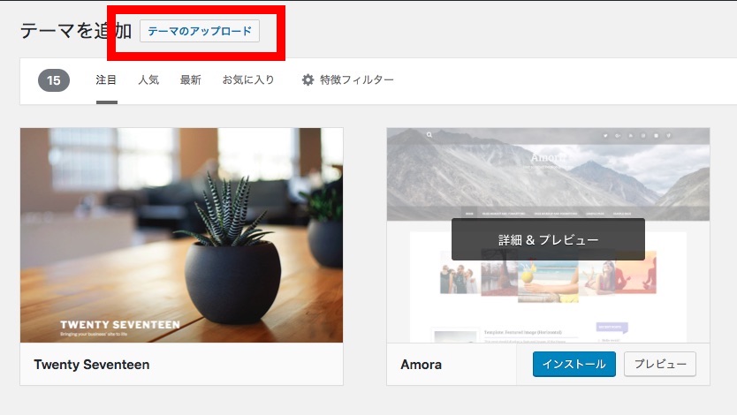The height and width of the screenshot is (415, 737).
Task: Click the Twenty Seventeen theme name
Action: pos(92,364)
